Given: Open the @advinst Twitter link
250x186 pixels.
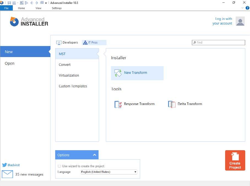Looking at the screenshot, I should coord(13,165).
